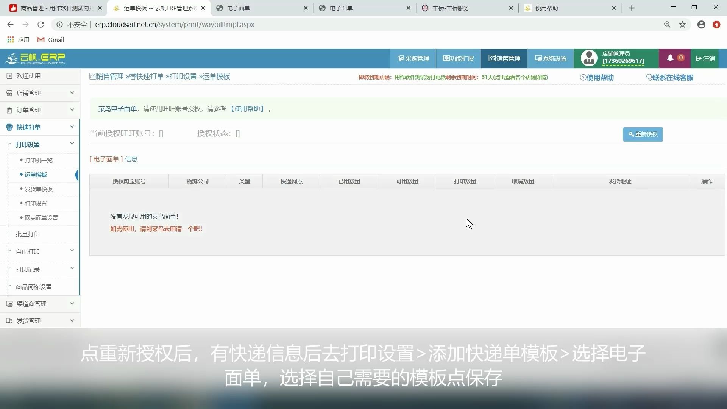The height and width of the screenshot is (409, 727).
Task: Open the 系统设置 top menu
Action: click(x=551, y=58)
